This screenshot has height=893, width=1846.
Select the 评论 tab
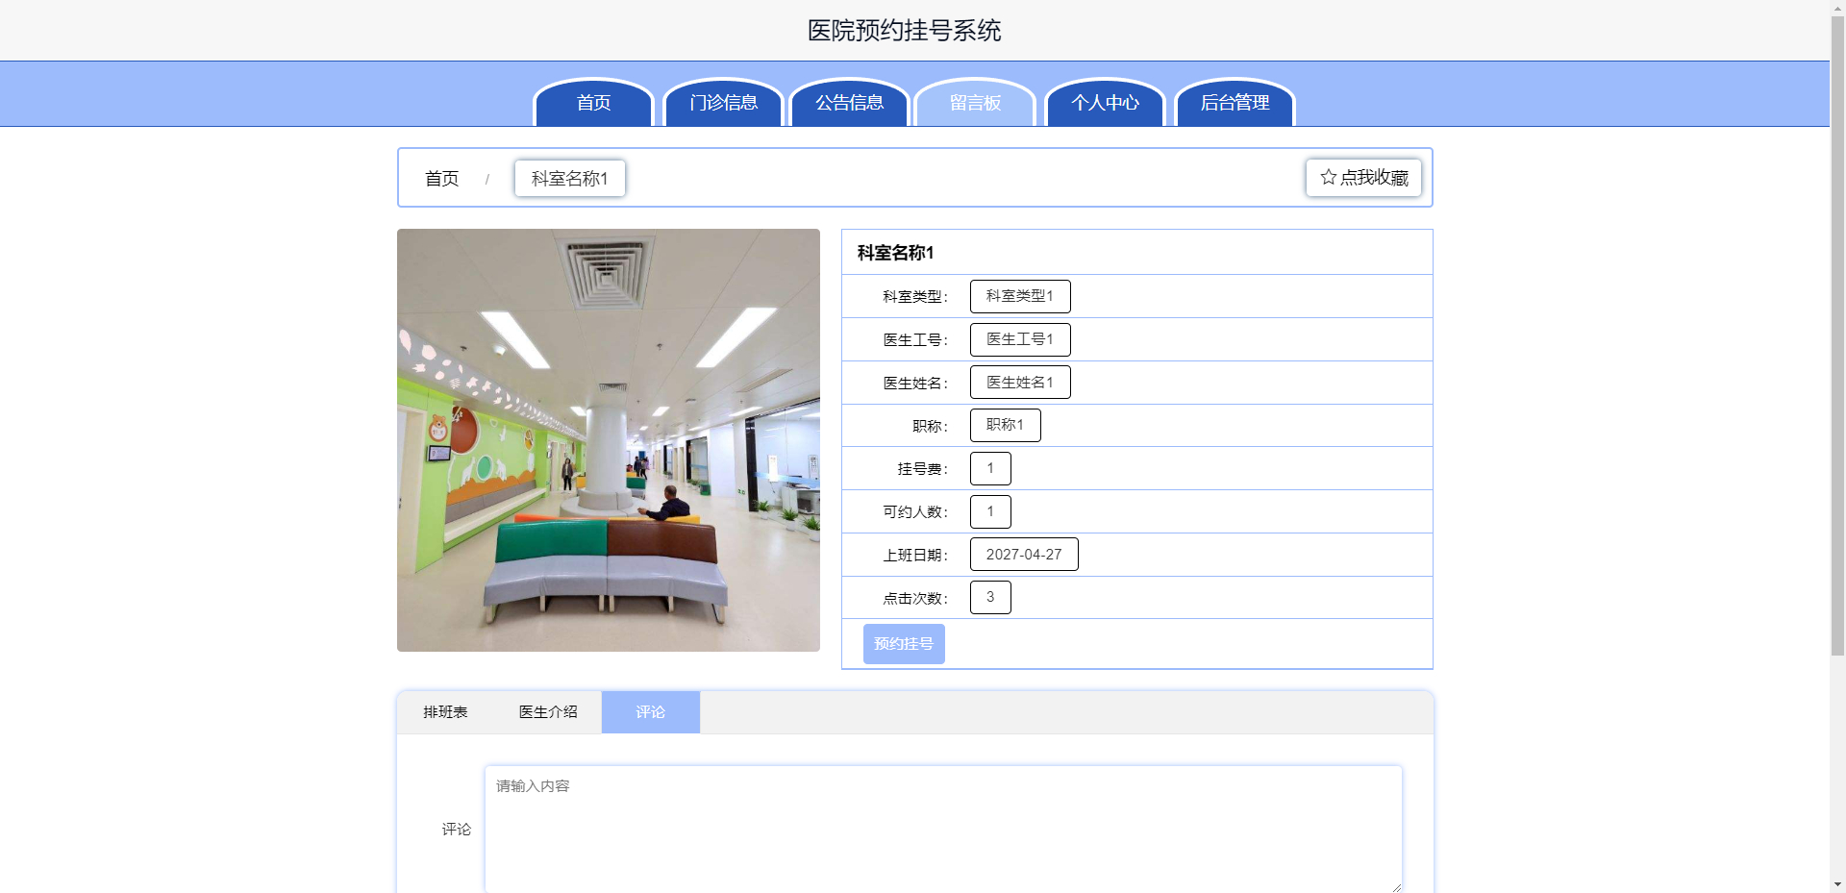coord(650,712)
